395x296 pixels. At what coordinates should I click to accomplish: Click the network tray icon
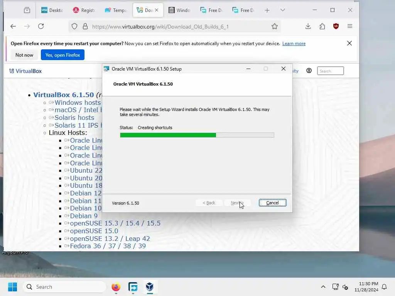335,287
